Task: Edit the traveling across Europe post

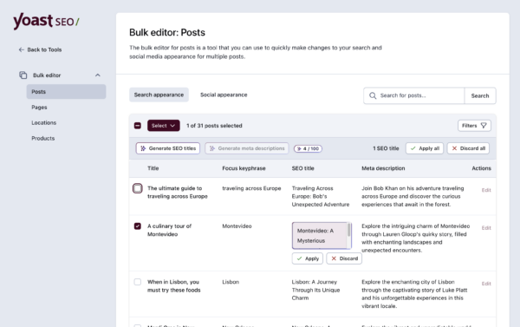Action: click(x=486, y=190)
